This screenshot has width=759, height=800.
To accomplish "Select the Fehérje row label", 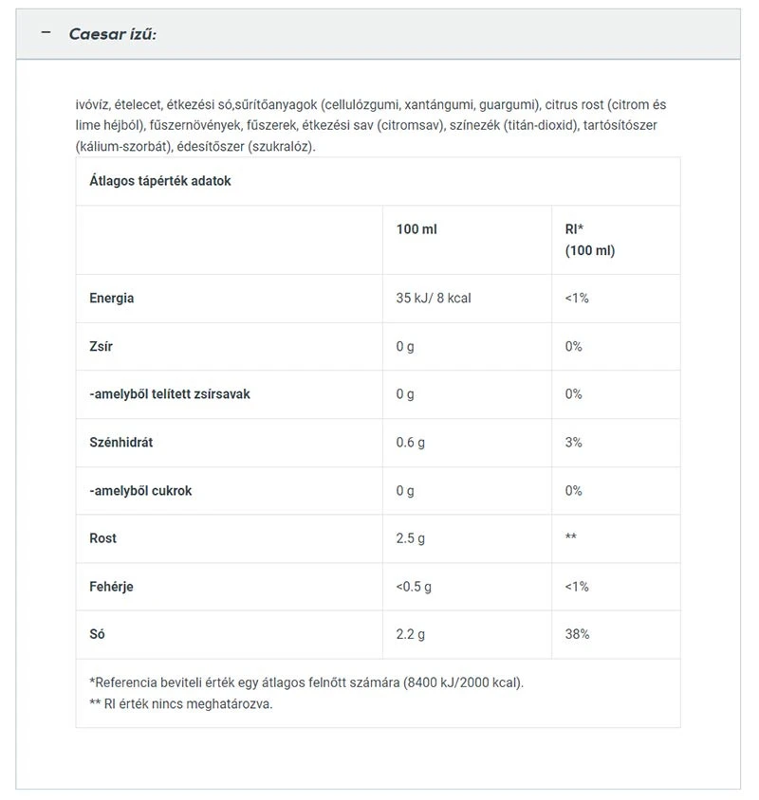I will 111,587.
